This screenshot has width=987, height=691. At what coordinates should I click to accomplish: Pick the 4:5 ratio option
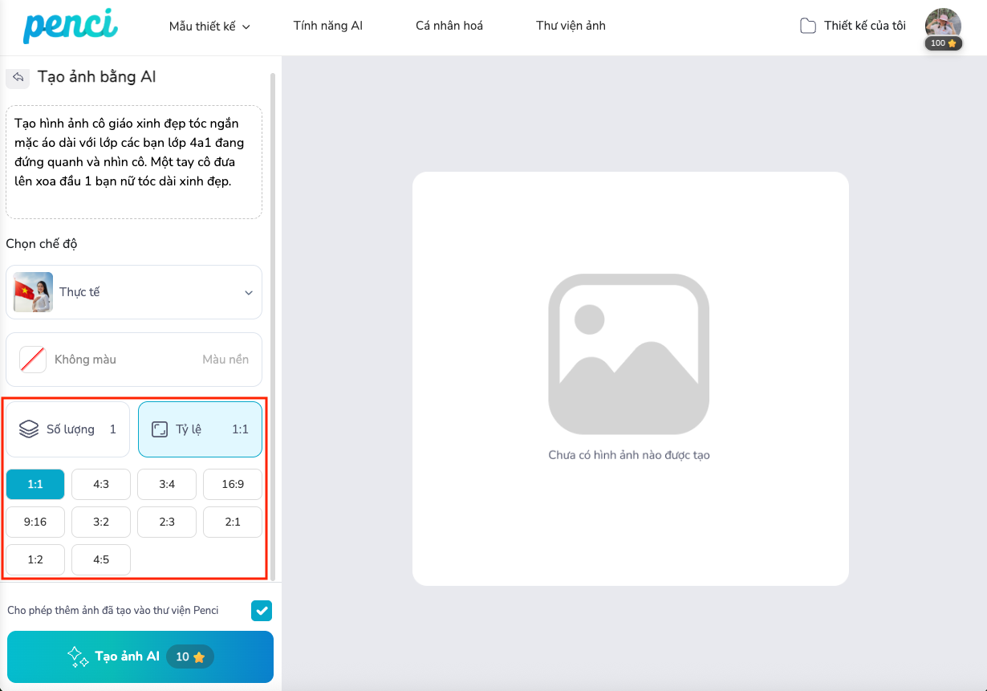coord(101,559)
